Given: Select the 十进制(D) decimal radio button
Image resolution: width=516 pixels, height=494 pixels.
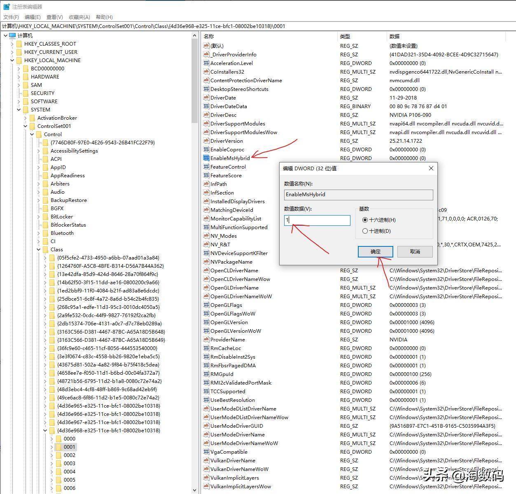Looking at the screenshot, I should [365, 231].
